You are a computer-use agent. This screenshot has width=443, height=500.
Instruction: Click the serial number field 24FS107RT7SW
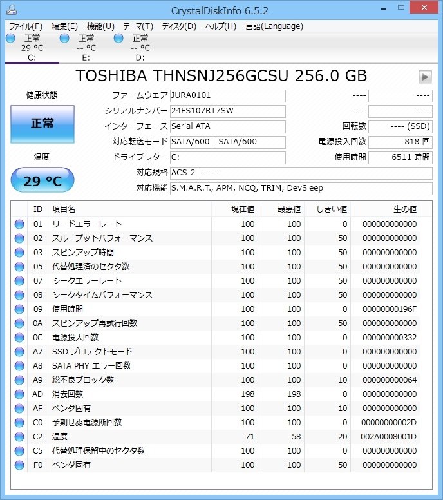tap(227, 111)
